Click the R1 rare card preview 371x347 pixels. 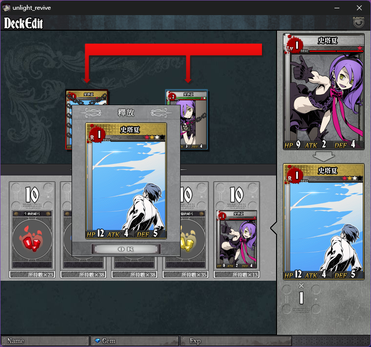[x=324, y=222]
